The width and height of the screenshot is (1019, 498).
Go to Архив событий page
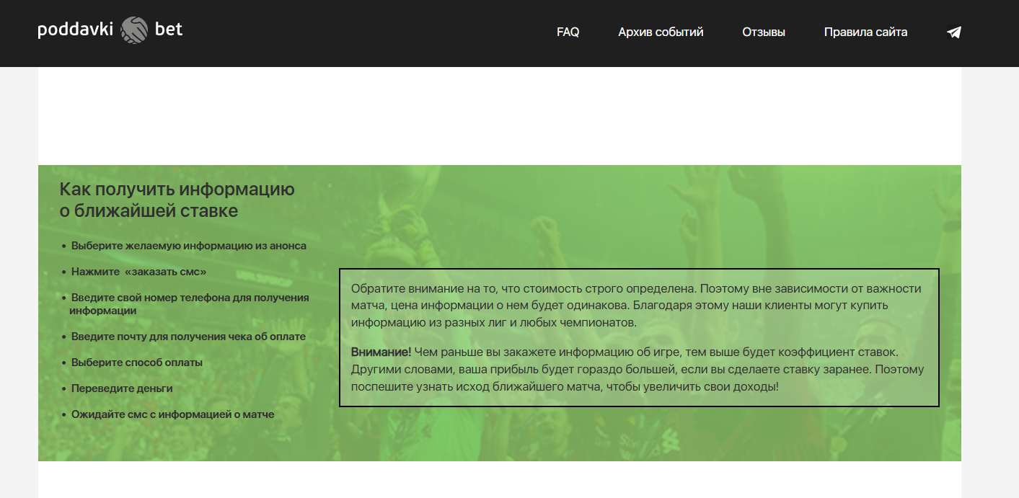pyautogui.click(x=661, y=32)
